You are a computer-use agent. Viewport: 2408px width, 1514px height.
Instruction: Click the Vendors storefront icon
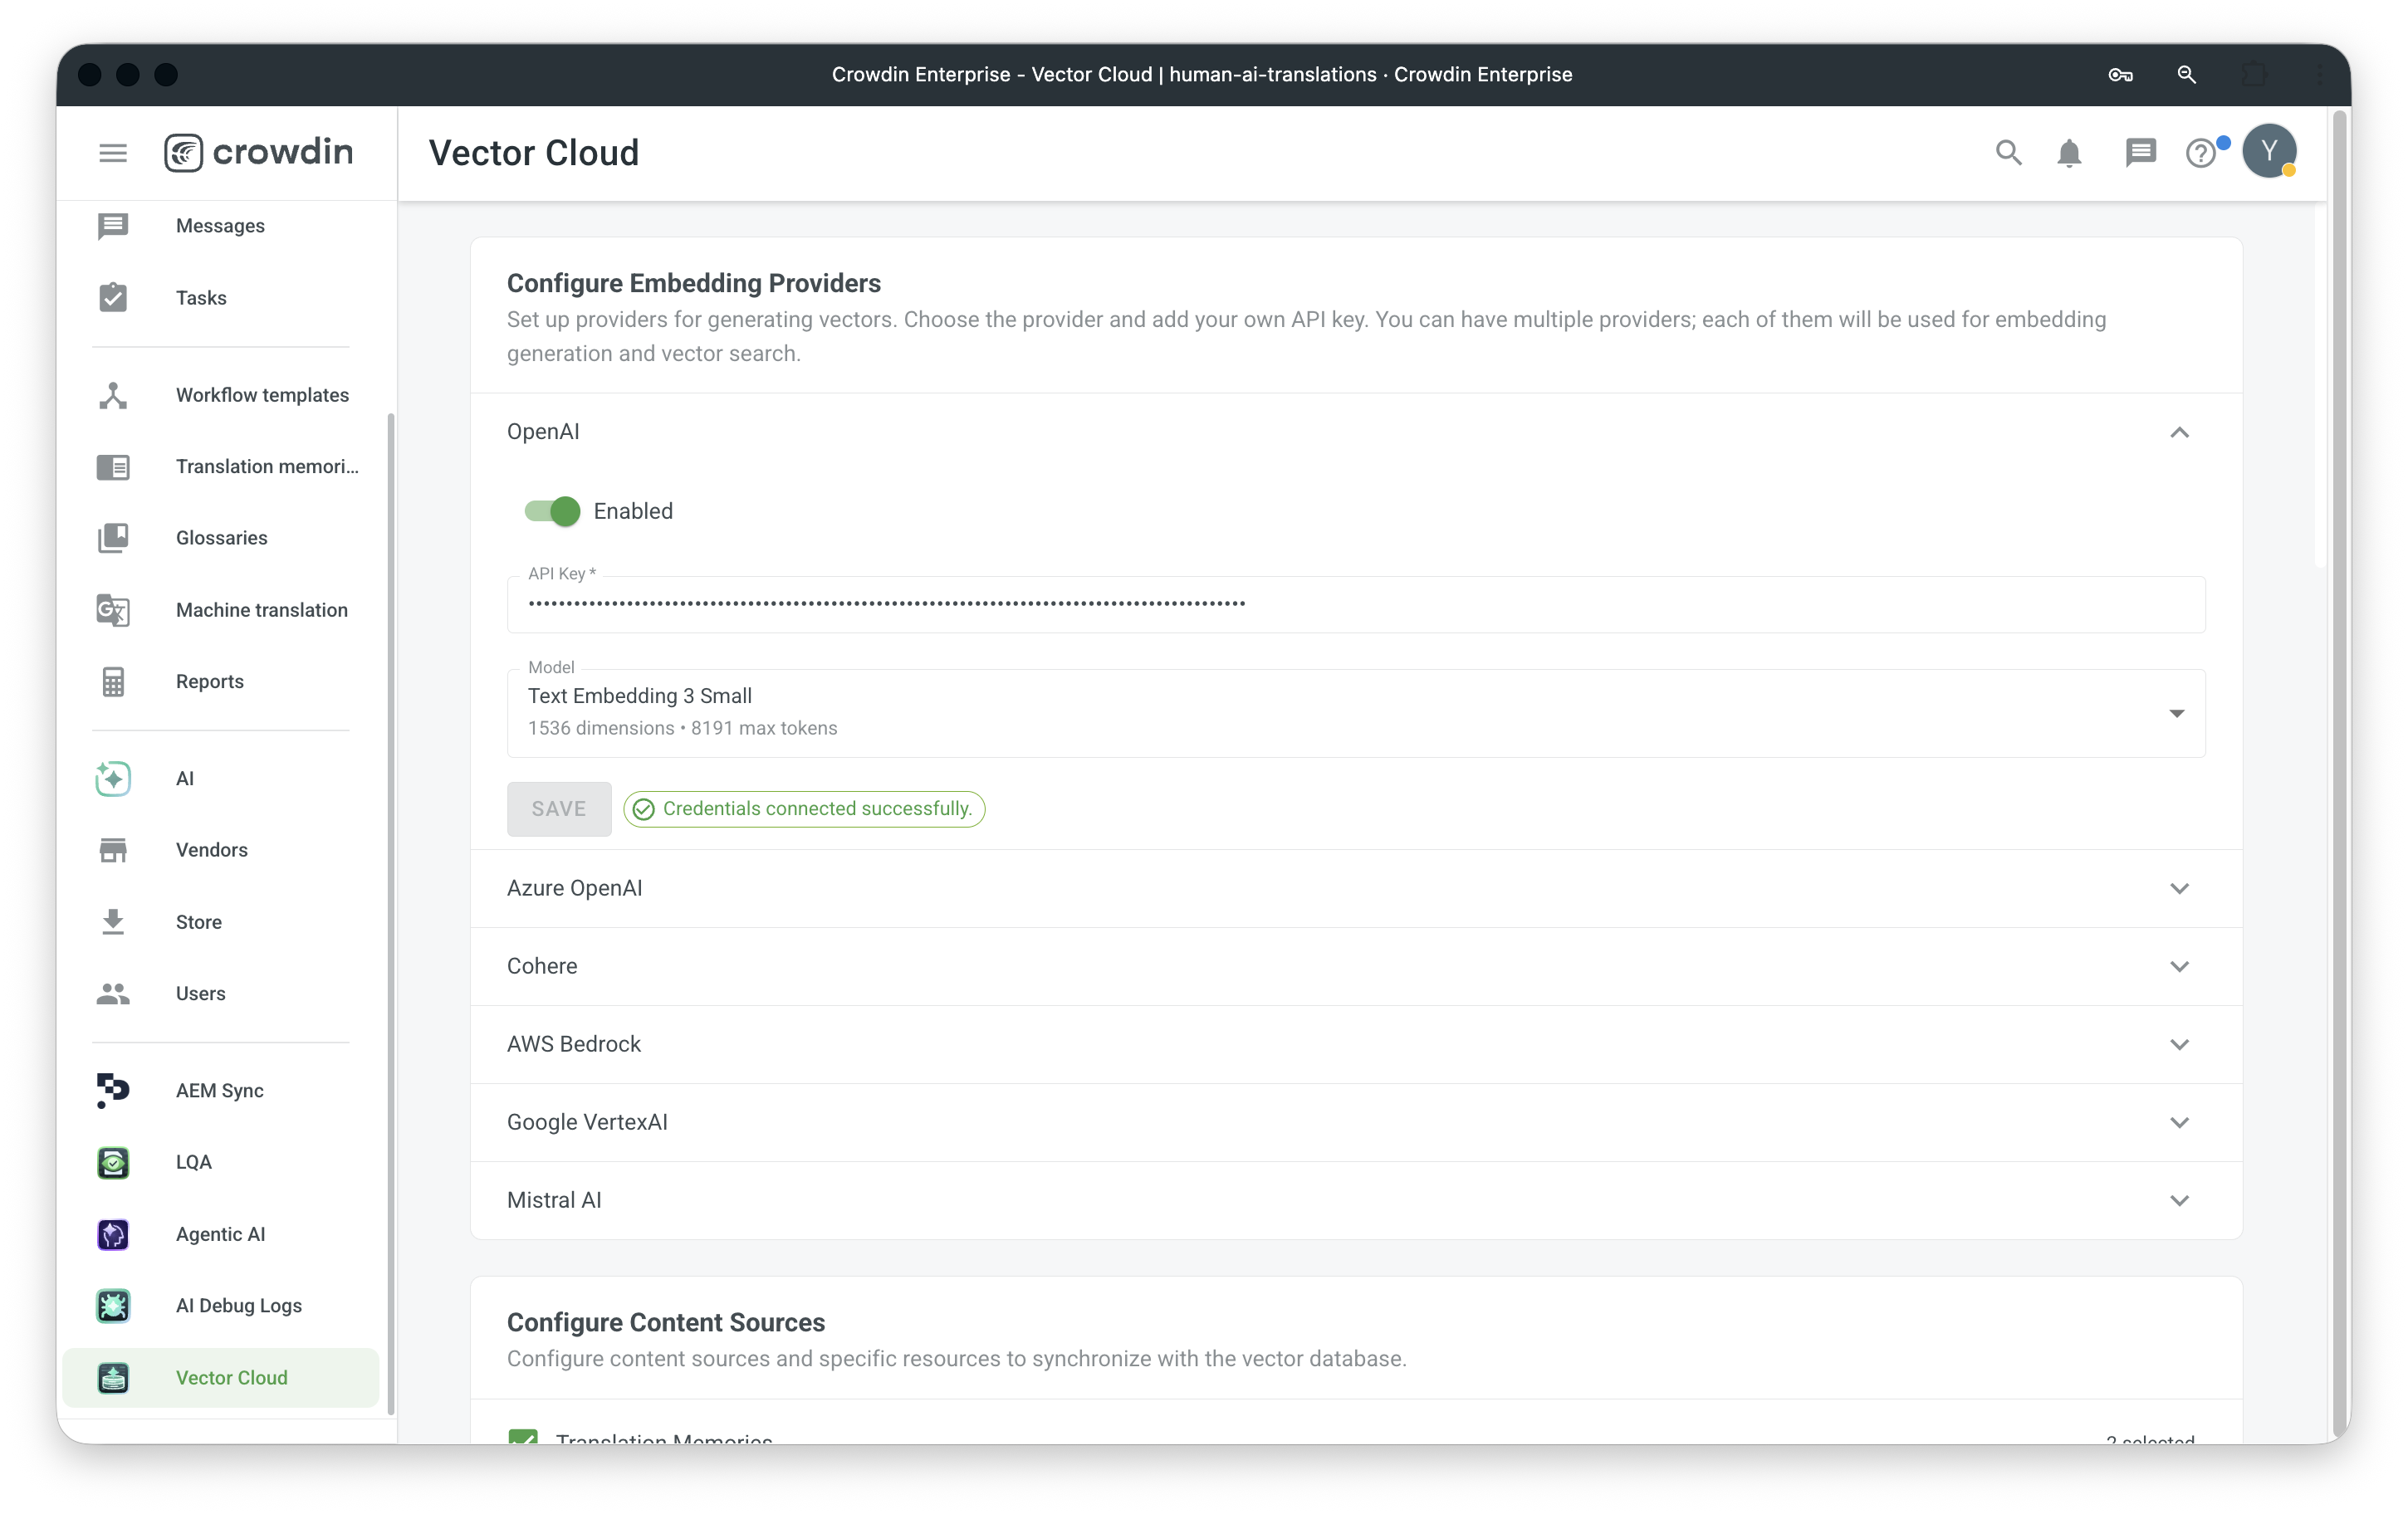coord(113,851)
